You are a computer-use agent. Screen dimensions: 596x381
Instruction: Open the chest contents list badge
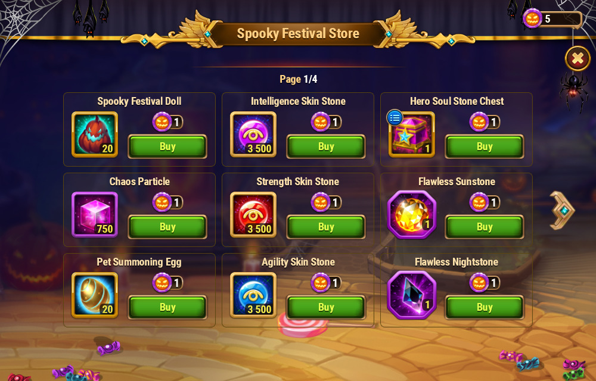pos(395,118)
